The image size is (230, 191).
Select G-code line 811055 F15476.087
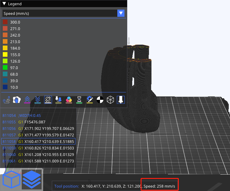pyautogui.click(x=32, y=122)
